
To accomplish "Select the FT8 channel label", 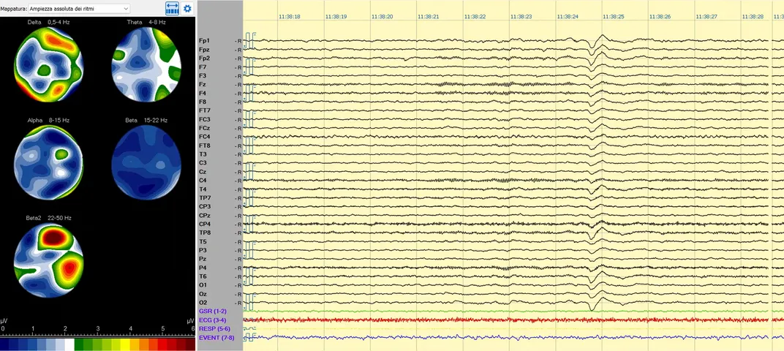I will pos(204,146).
